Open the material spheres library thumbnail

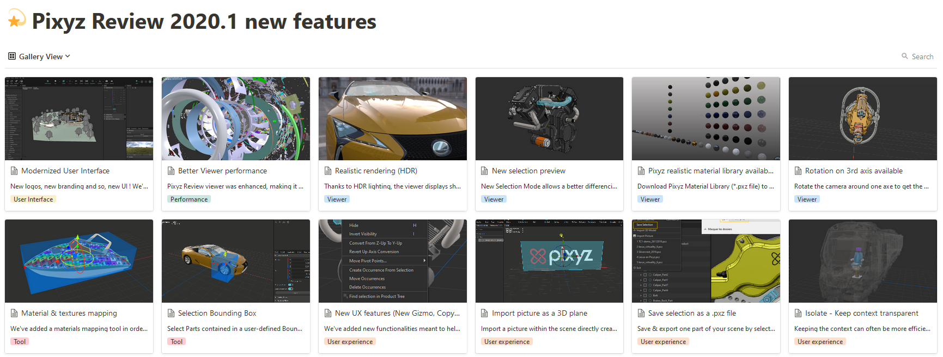(x=705, y=118)
